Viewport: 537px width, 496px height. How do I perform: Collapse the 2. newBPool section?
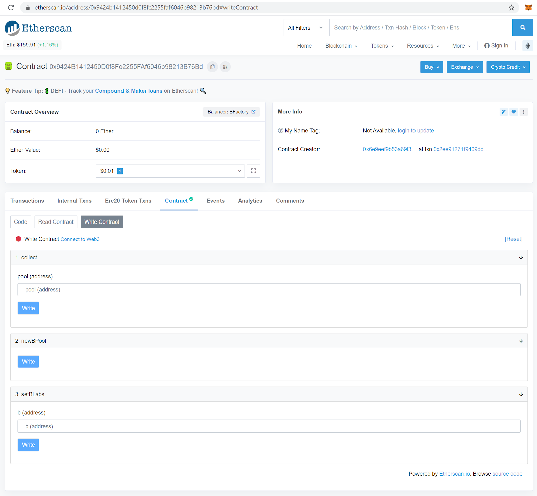(x=521, y=341)
